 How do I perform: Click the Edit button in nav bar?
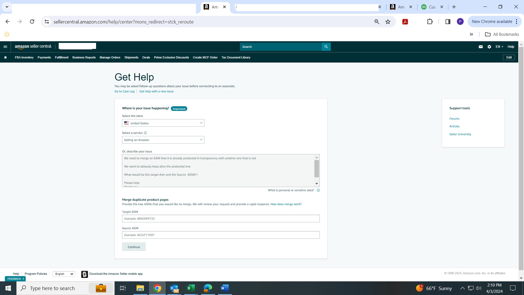click(x=509, y=57)
